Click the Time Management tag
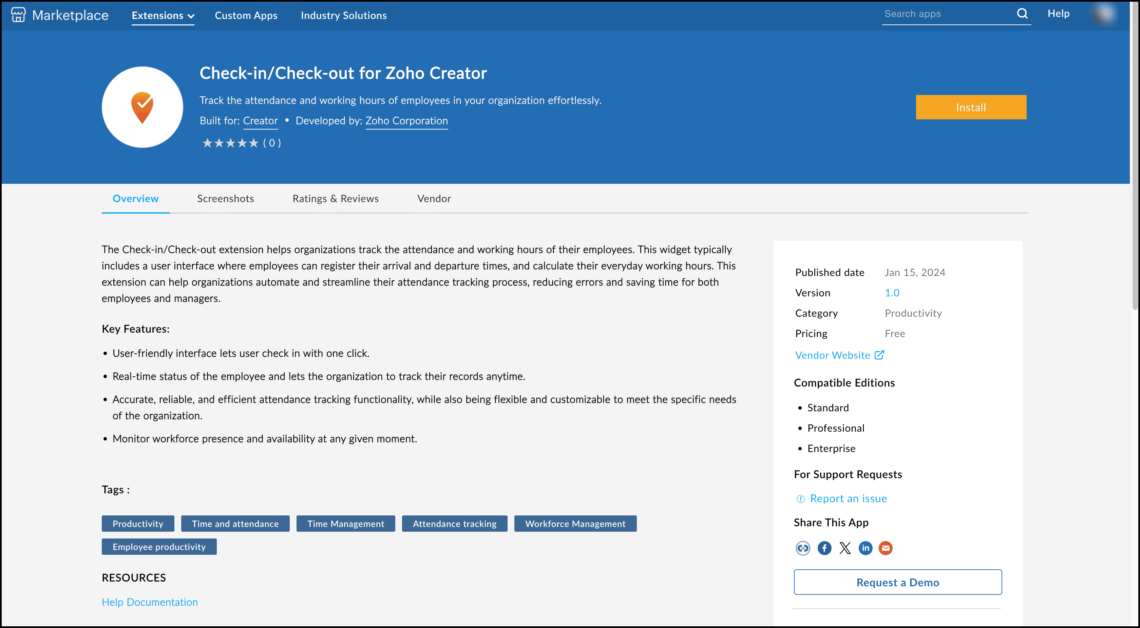This screenshot has width=1140, height=628. (x=346, y=524)
